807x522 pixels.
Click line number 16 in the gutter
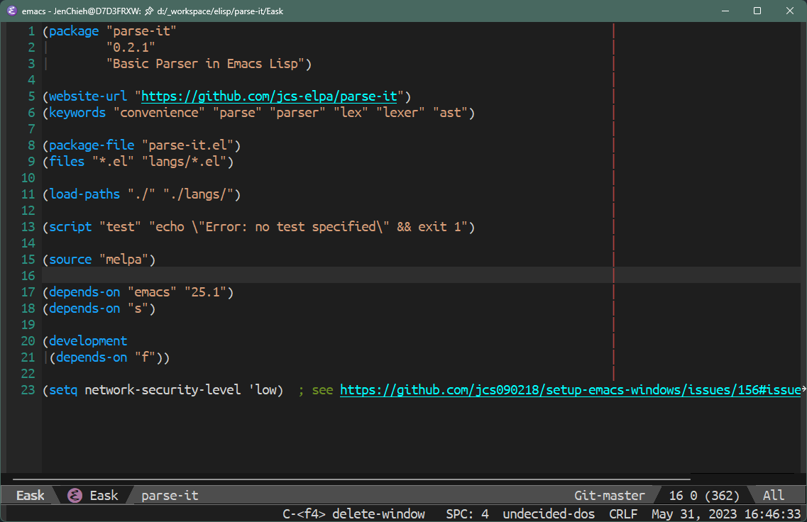(x=28, y=276)
